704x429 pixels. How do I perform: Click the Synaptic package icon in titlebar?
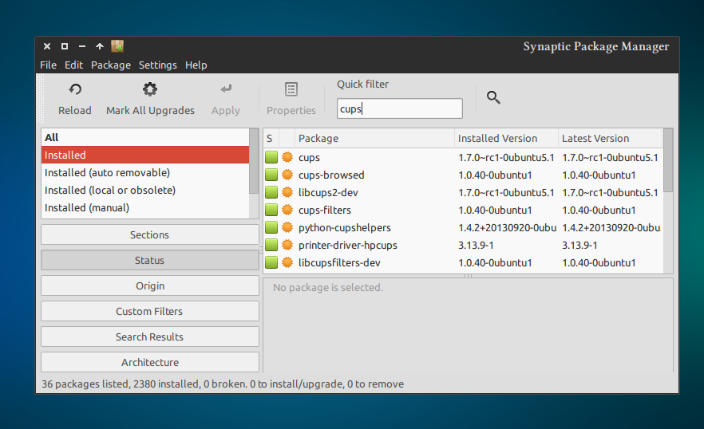click(117, 45)
